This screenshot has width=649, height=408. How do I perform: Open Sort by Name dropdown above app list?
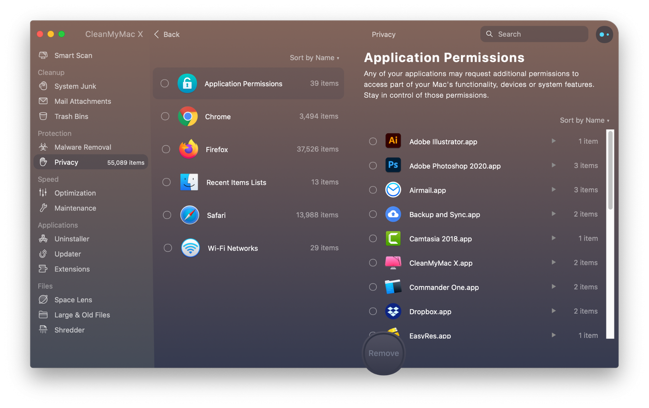pyautogui.click(x=585, y=120)
